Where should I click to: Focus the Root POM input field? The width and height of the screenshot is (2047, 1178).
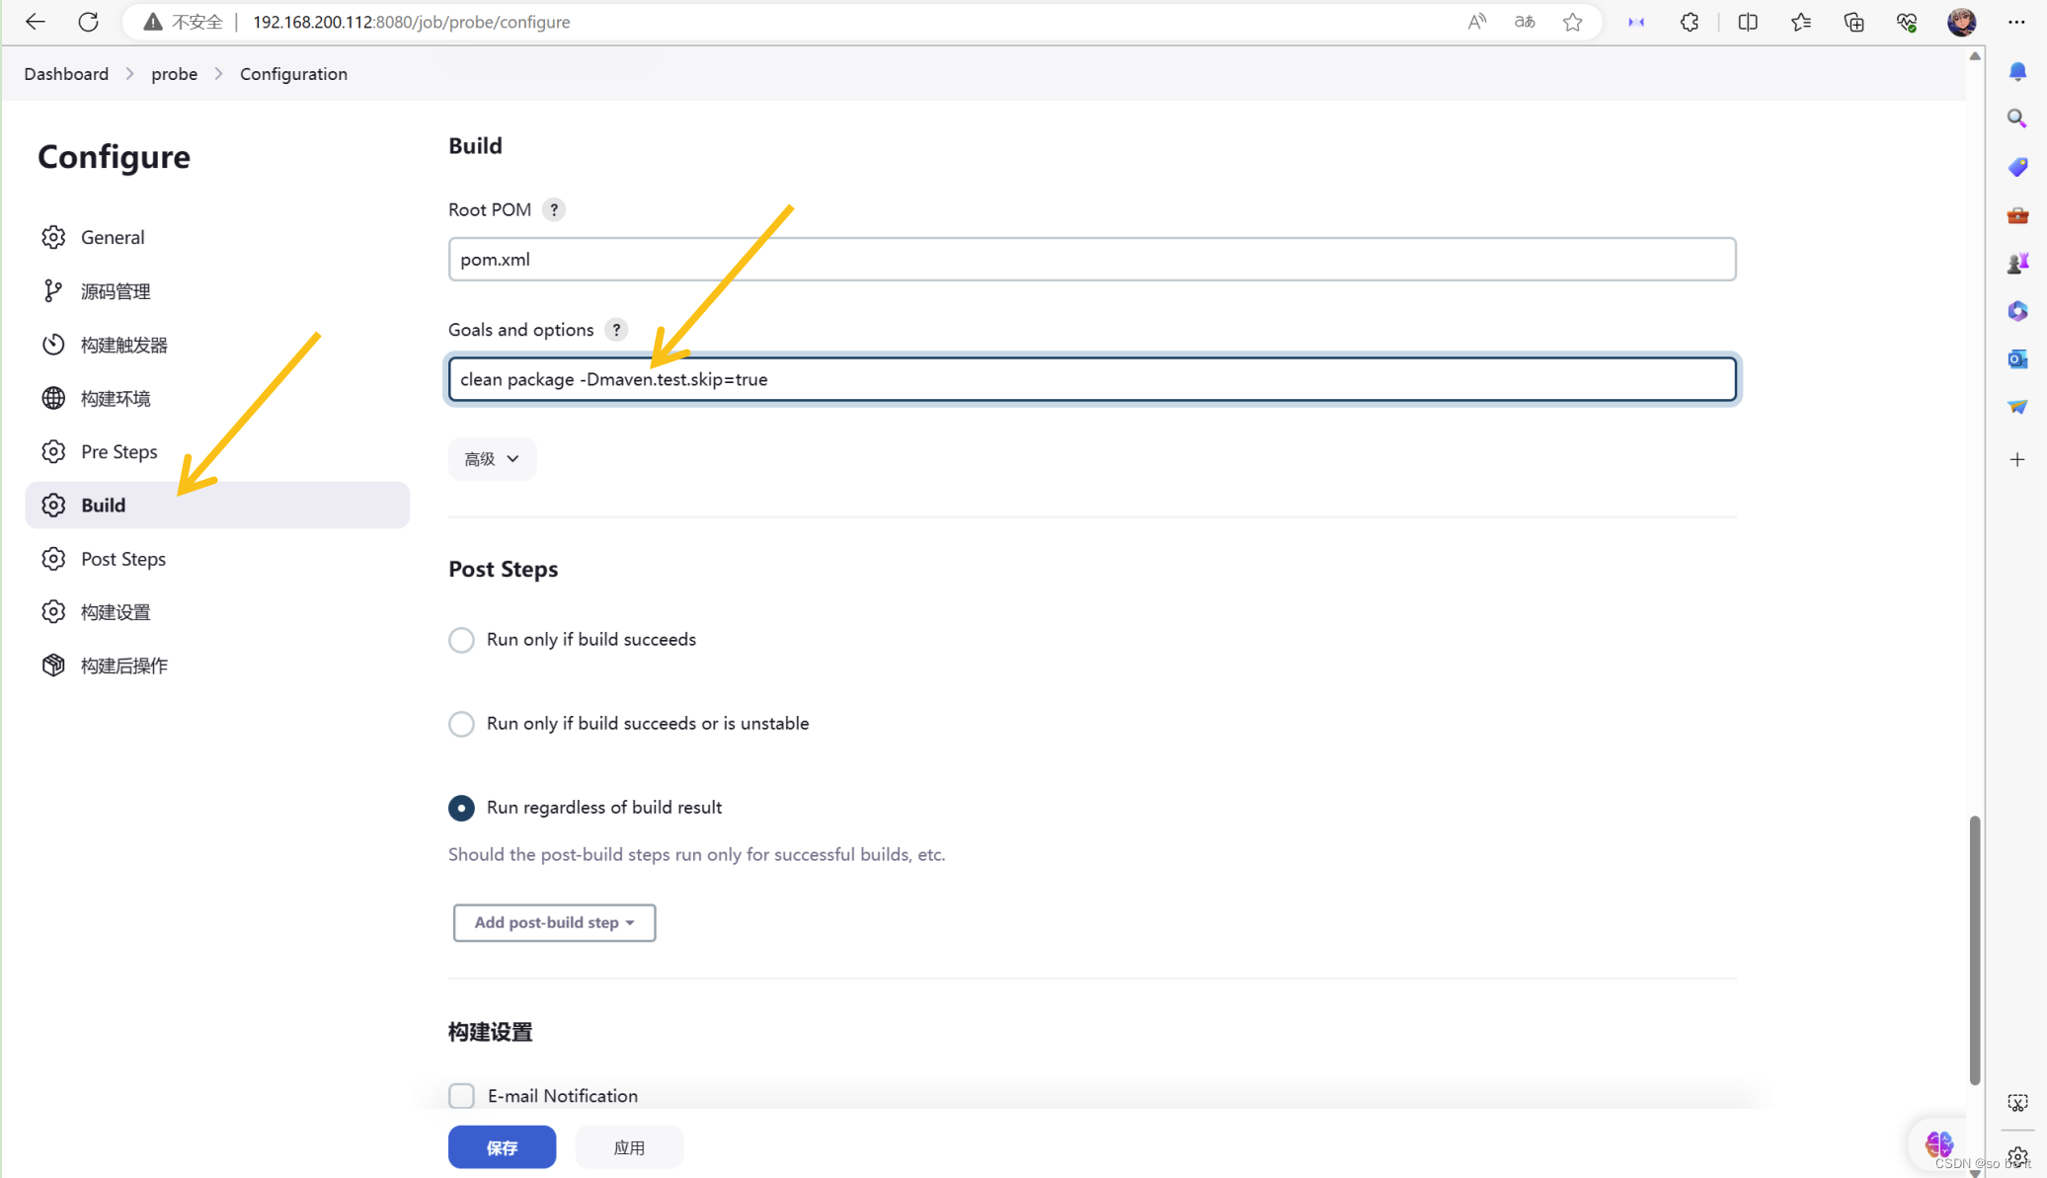click(x=1092, y=259)
